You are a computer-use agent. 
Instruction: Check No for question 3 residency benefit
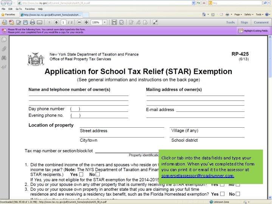tap(238, 194)
